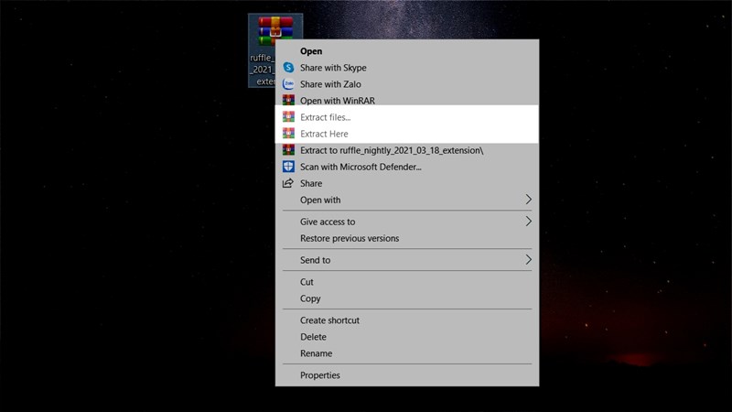Open the Send to submenu

pos(407,260)
